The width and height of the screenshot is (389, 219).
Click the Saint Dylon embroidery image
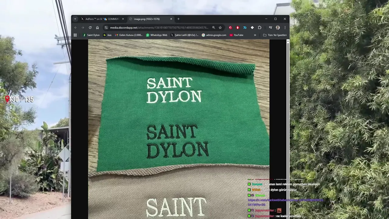pos(179,129)
